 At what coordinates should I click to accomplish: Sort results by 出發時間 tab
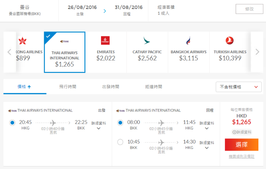pyautogui.click(x=110, y=87)
